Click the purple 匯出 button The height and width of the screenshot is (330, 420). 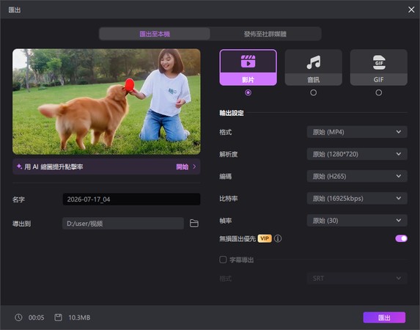(x=384, y=318)
